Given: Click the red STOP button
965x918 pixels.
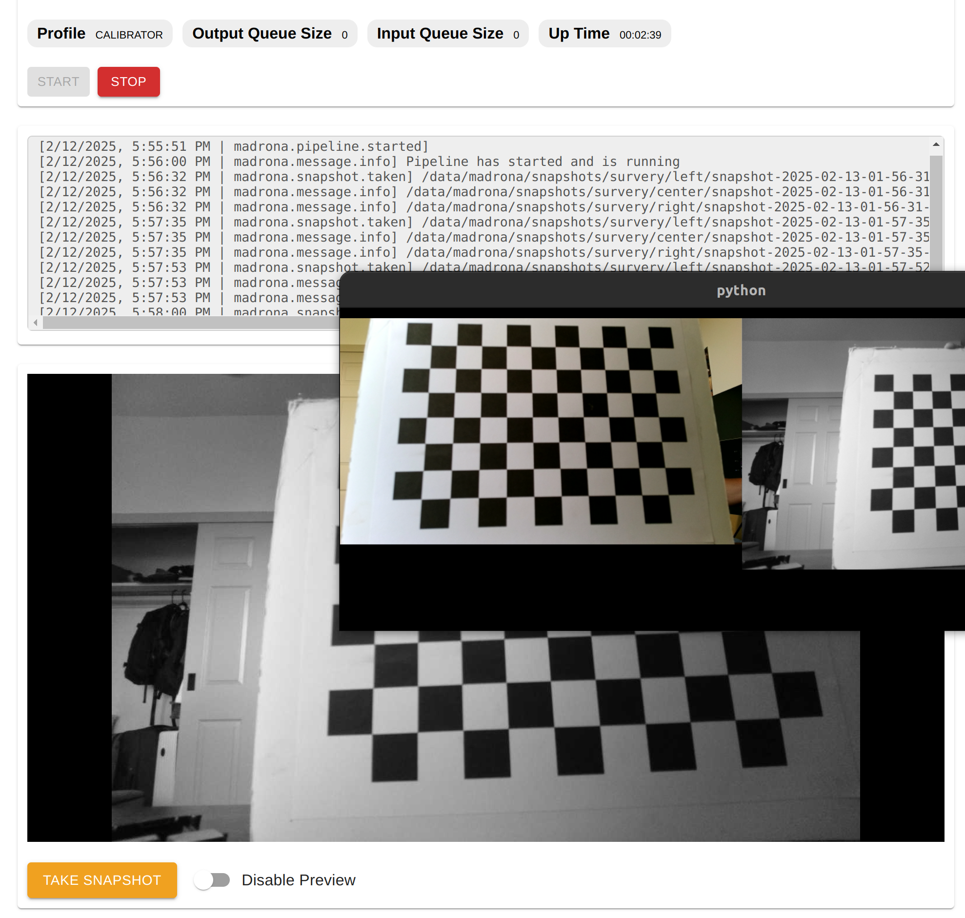Looking at the screenshot, I should (x=128, y=82).
